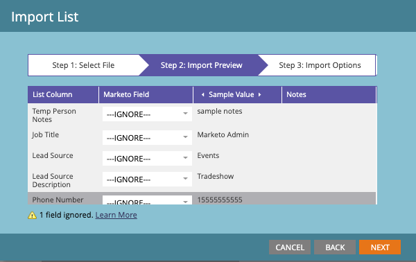416x262 pixels.
Task: Select Step 2: Import Preview tab
Action: pyautogui.click(x=201, y=65)
